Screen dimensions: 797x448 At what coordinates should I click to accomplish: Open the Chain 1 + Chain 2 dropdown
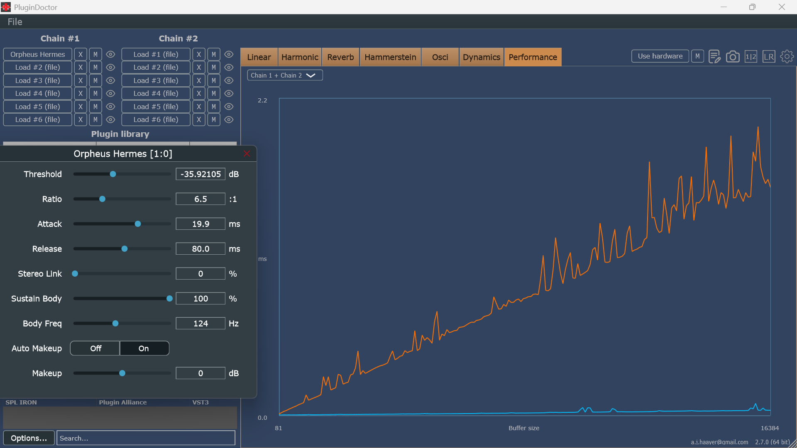(285, 75)
